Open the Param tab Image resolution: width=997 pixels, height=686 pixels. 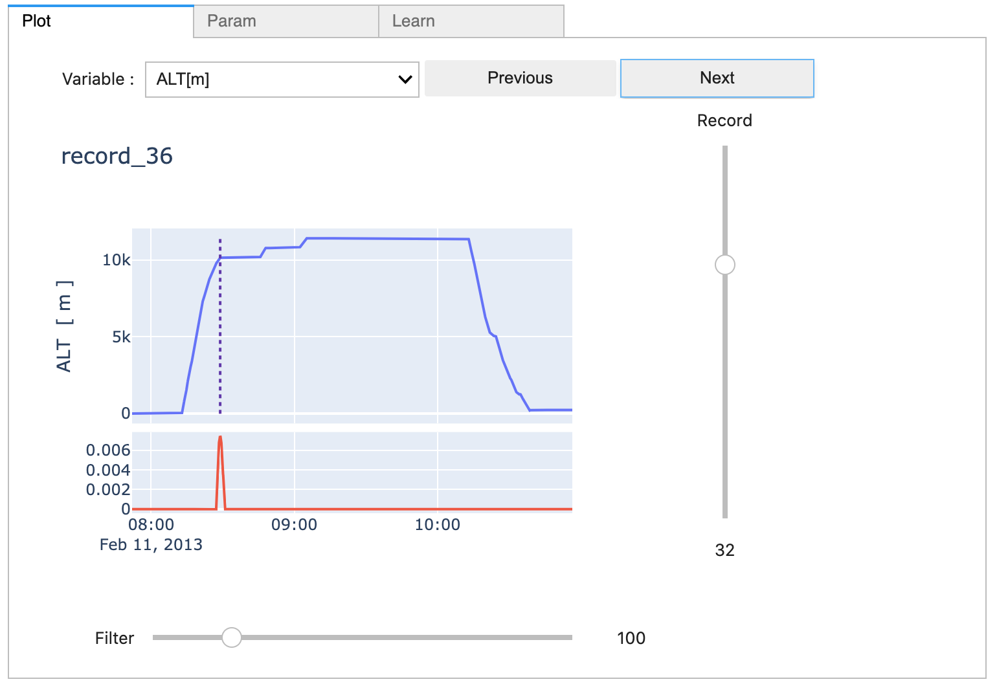[x=231, y=21]
